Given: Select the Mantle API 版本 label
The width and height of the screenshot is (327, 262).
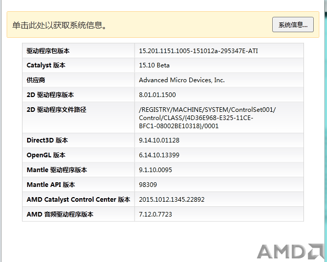Looking at the screenshot, I should pyautogui.click(x=51, y=184).
